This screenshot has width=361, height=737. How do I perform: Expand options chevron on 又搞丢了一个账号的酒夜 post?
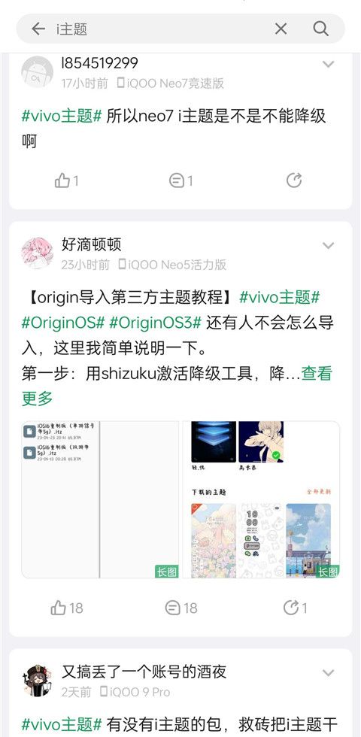coord(328,672)
